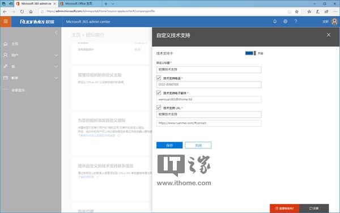340x213 pixels.
Task: Click the help question mark icon
Action: tap(296, 21)
